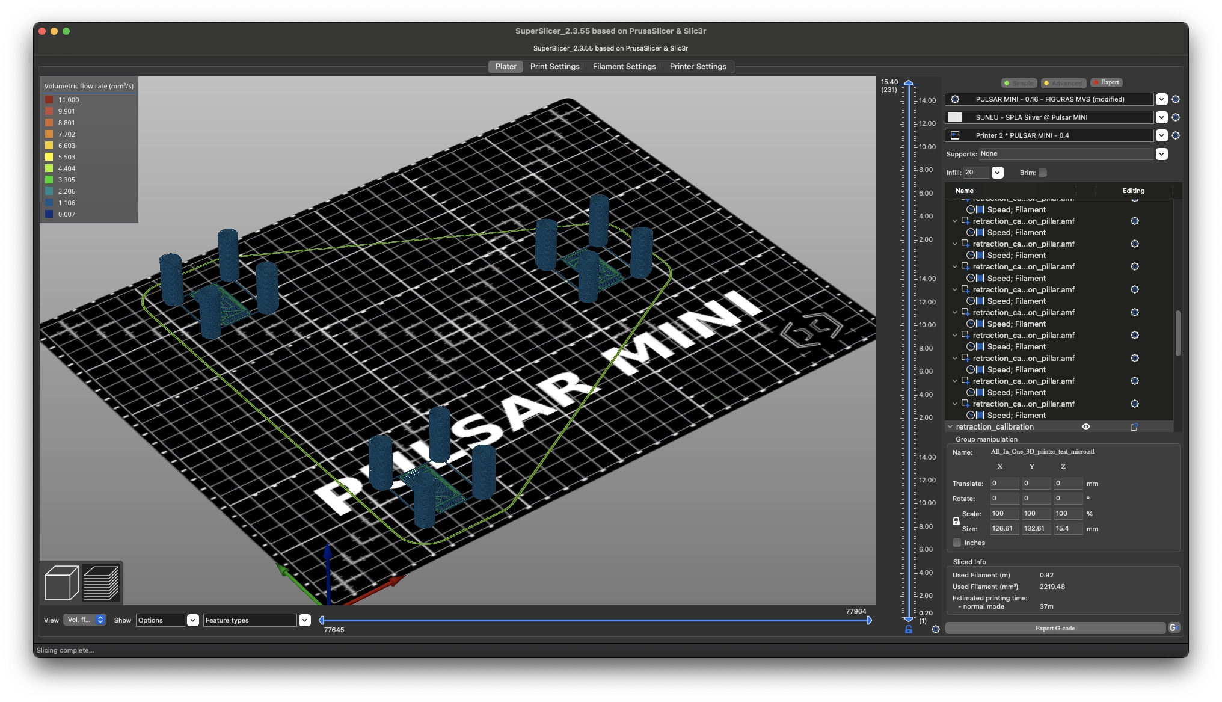Click editing cog for first ...on_pillar.amf row below header

tap(1135, 221)
